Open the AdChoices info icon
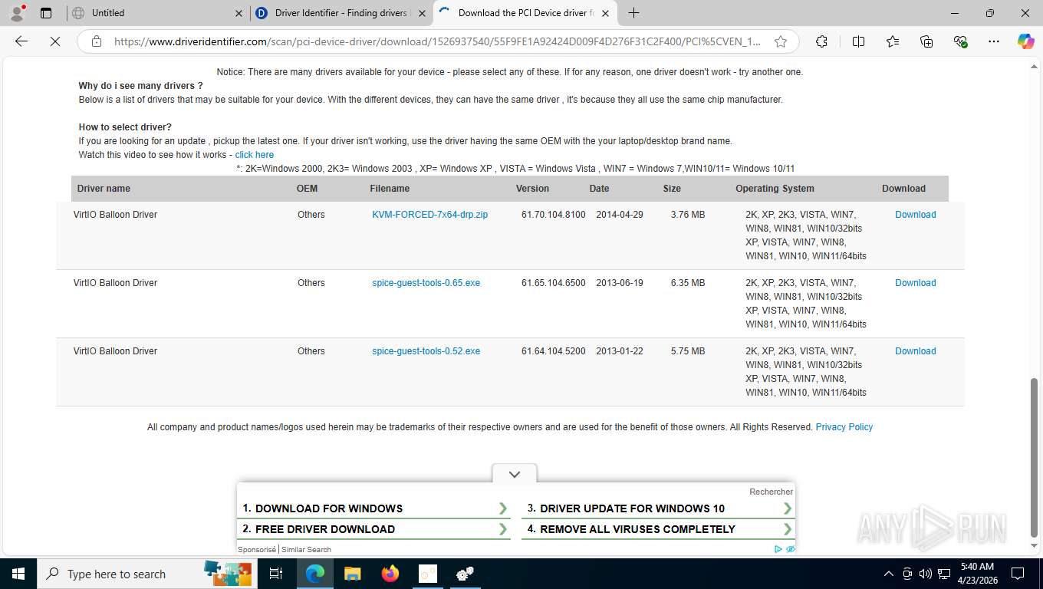The width and height of the screenshot is (1043, 589). (x=778, y=549)
